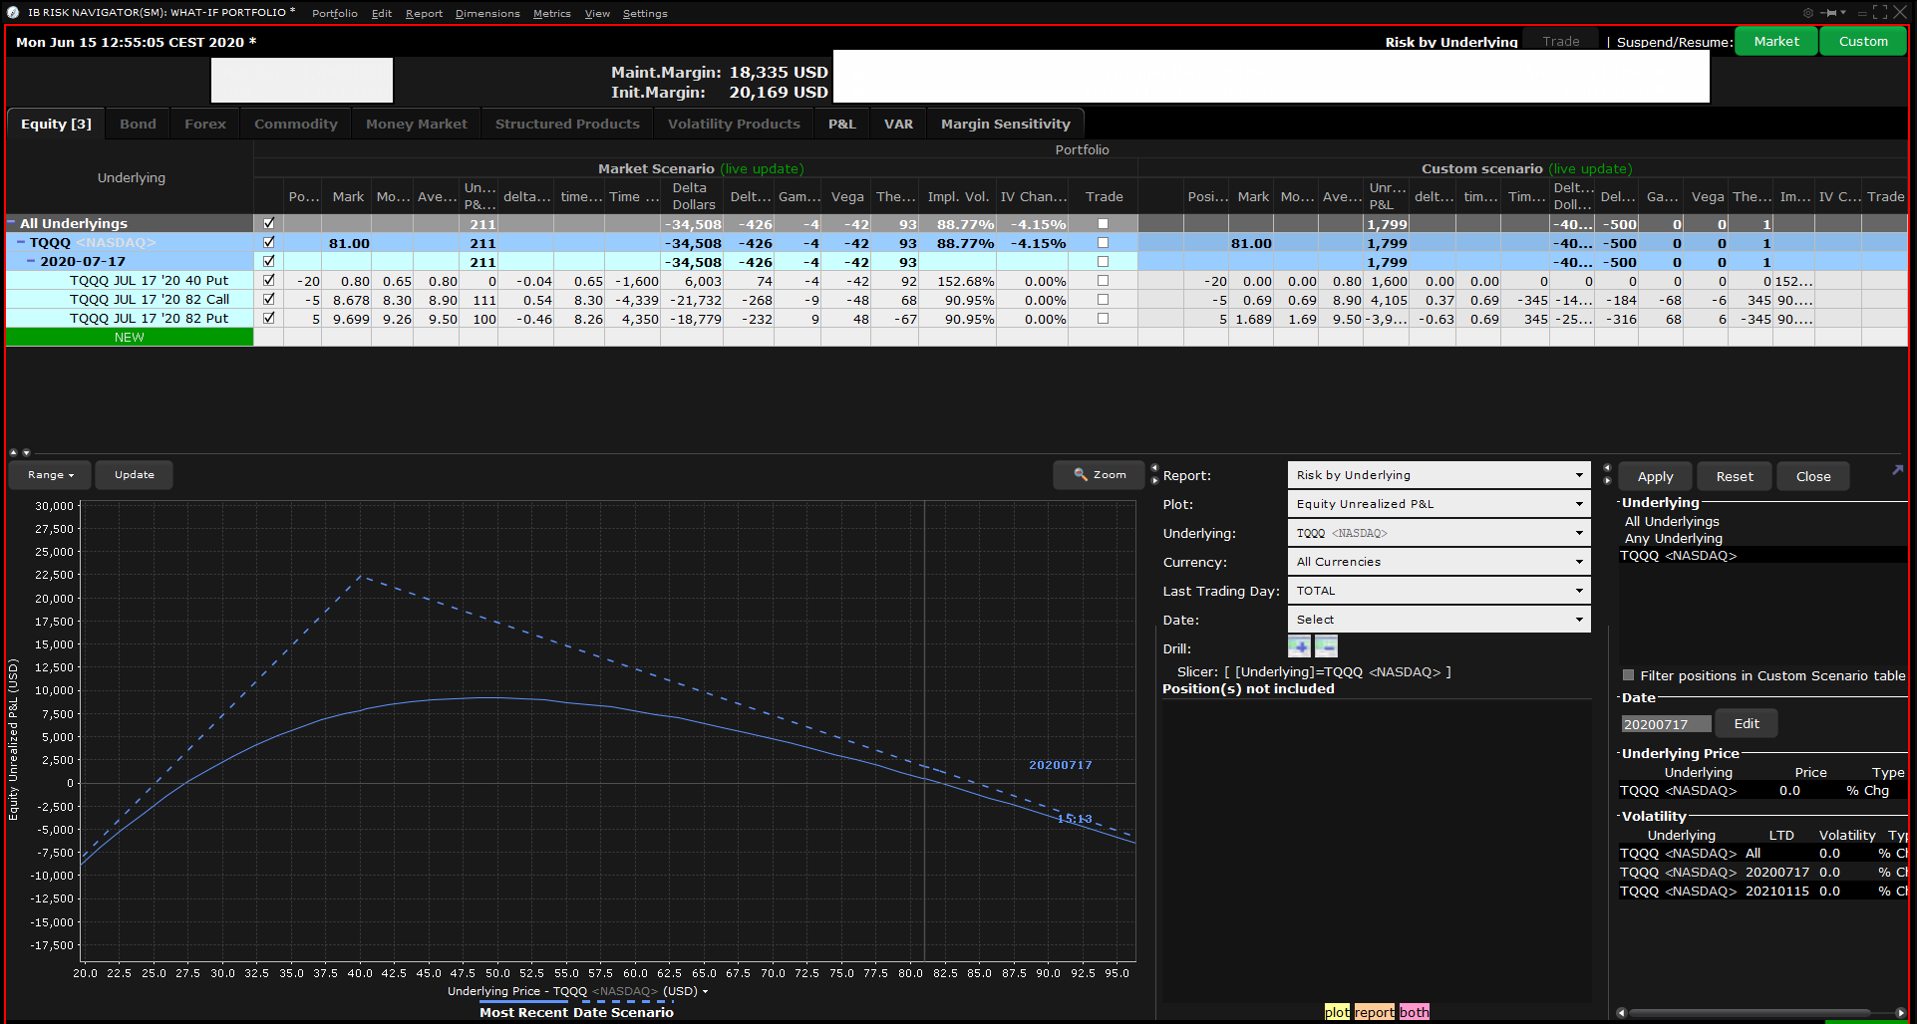The width and height of the screenshot is (1917, 1024).
Task: Click the up-arrow panel resize icon above Range
Action: click(14, 452)
